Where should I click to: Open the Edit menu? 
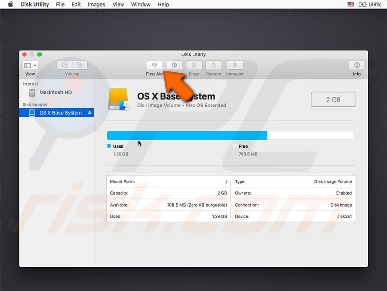[76, 4]
